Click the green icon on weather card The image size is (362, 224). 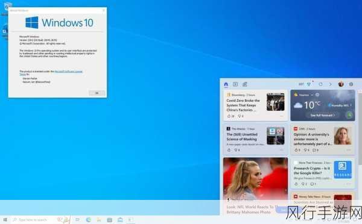tap(349, 114)
